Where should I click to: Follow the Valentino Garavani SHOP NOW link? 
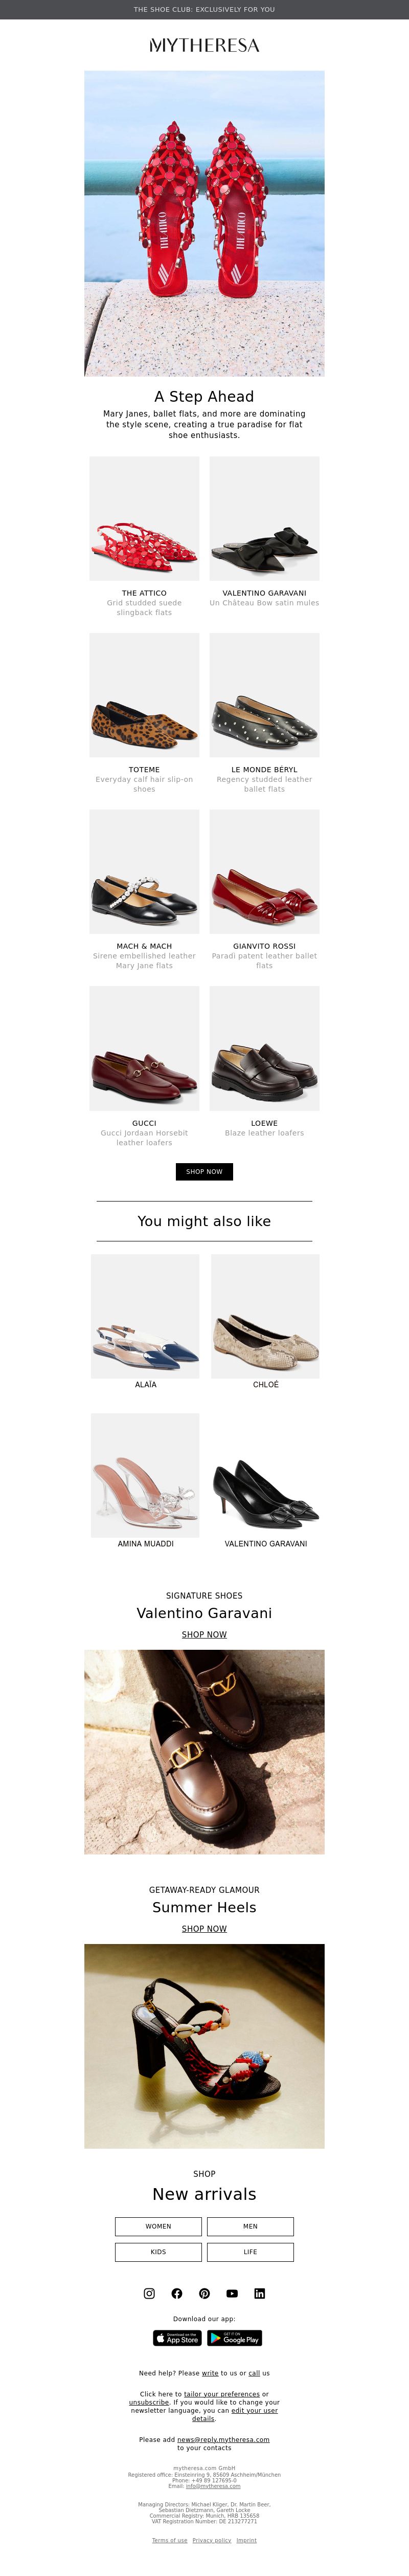(204, 1634)
